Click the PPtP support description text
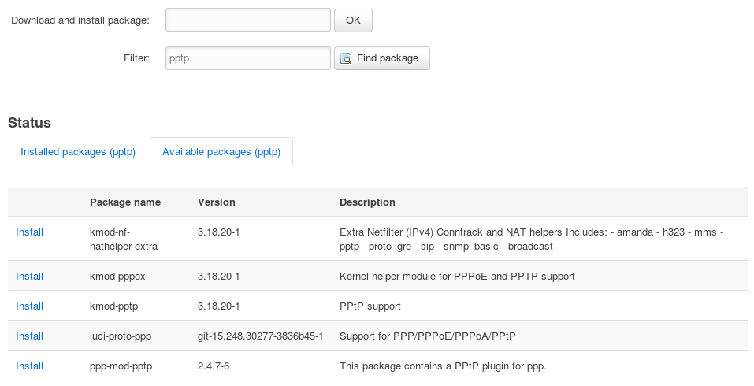This screenshot has width=754, height=386. pyautogui.click(x=370, y=306)
